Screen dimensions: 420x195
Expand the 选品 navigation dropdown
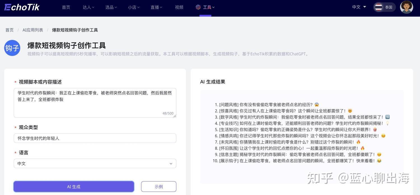(x=111, y=7)
